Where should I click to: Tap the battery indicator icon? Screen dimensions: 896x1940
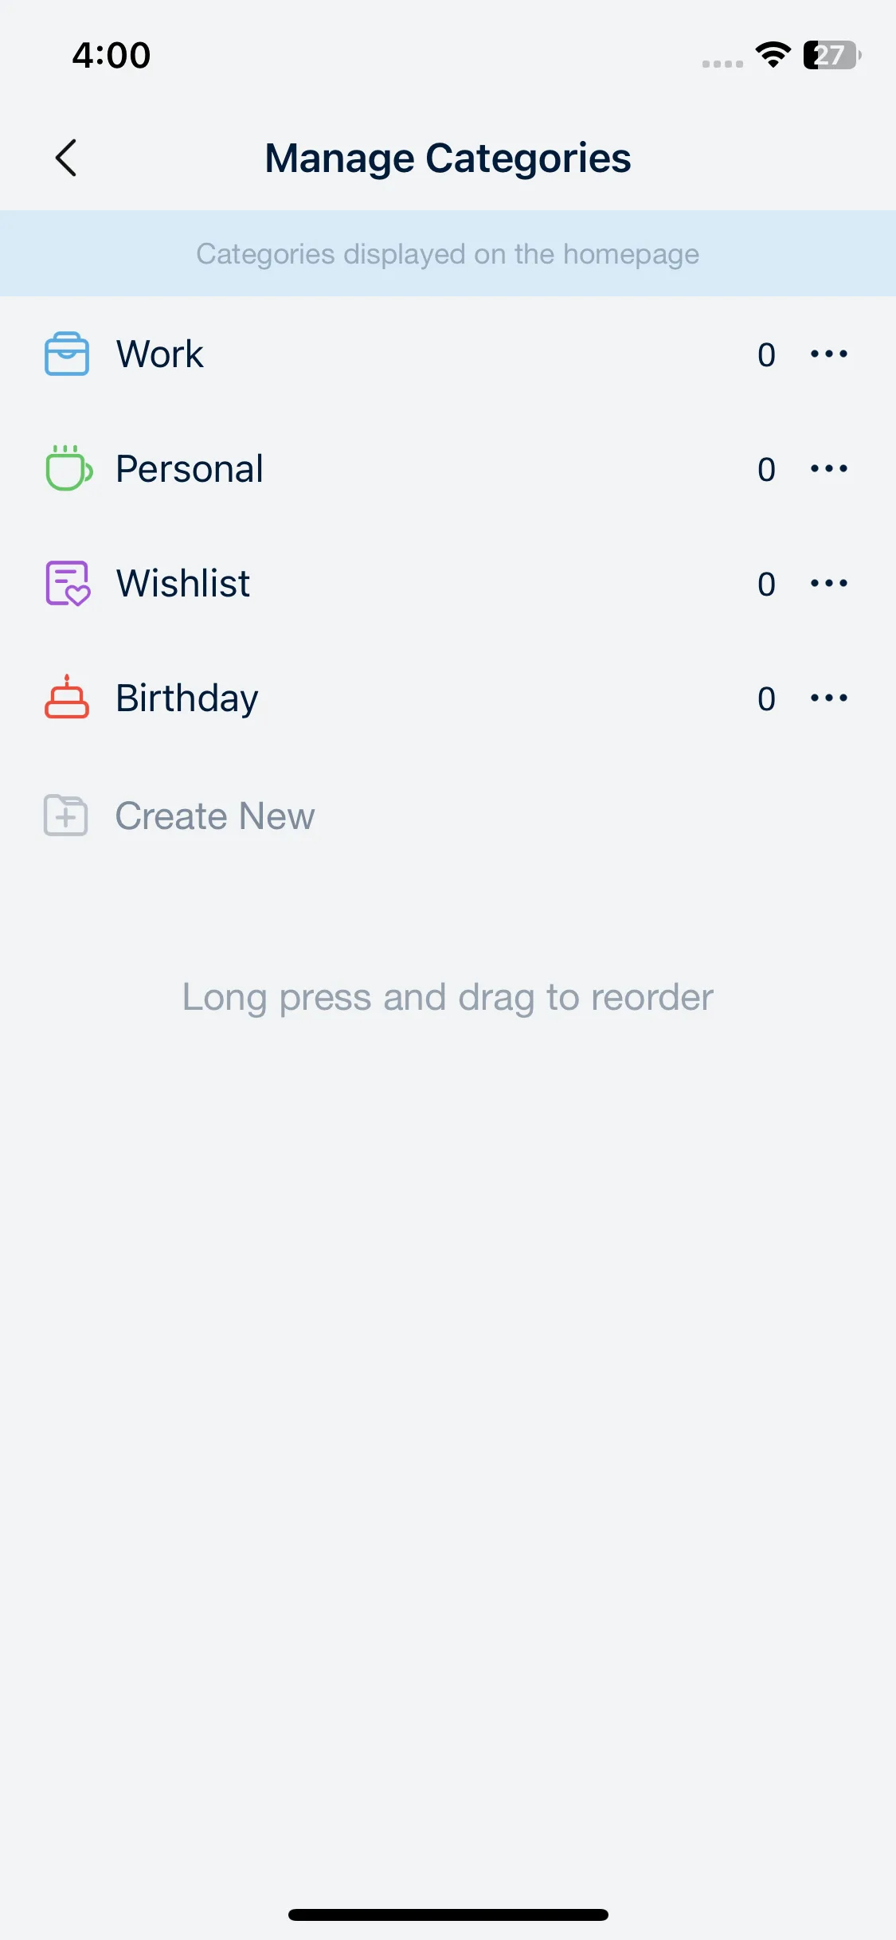click(831, 55)
